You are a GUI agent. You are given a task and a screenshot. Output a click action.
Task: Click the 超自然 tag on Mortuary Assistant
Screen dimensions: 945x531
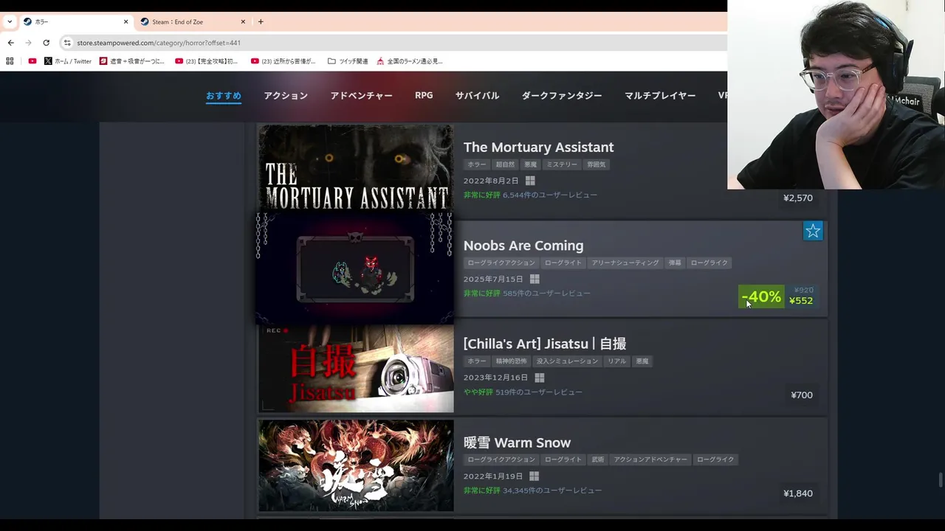(505, 164)
